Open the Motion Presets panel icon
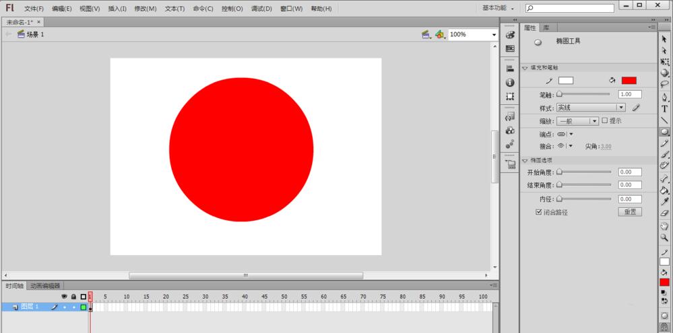 point(510,145)
